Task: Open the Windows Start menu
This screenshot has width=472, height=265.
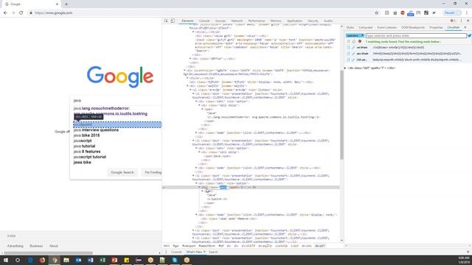Action: tap(5, 260)
